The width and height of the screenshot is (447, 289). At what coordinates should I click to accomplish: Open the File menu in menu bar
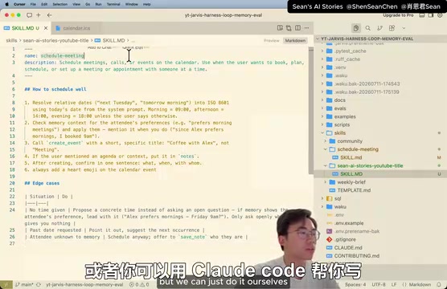click(x=33, y=4)
